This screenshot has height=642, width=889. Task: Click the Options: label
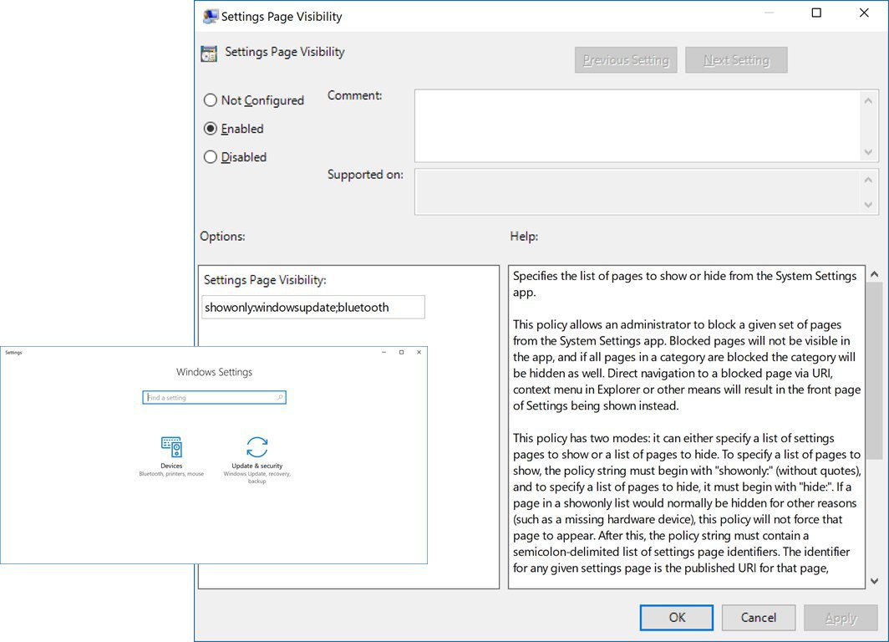[222, 237]
